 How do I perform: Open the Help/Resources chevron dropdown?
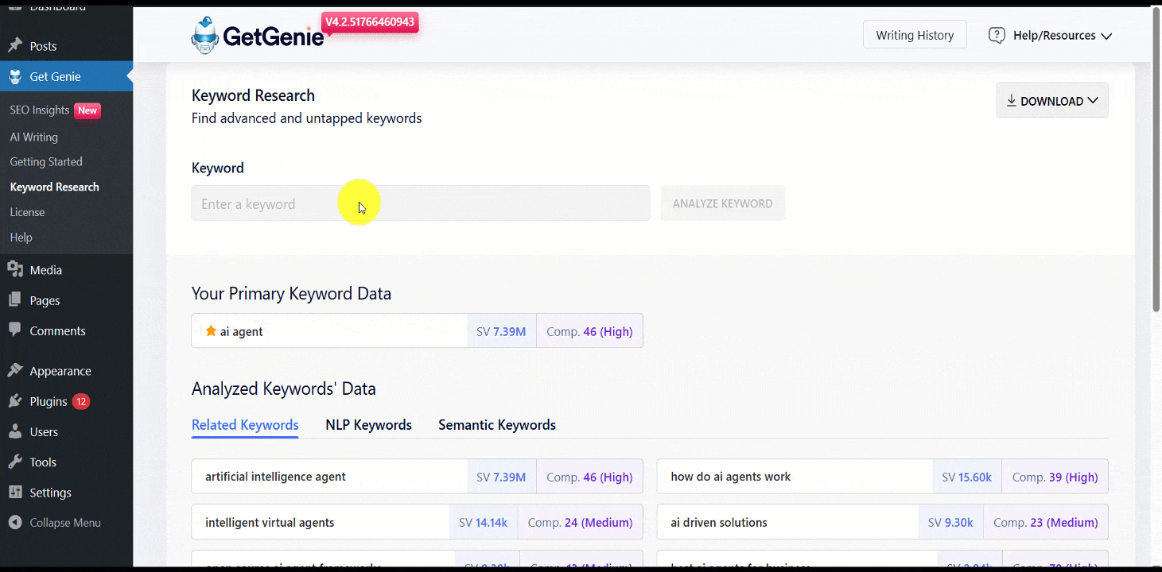point(1108,36)
